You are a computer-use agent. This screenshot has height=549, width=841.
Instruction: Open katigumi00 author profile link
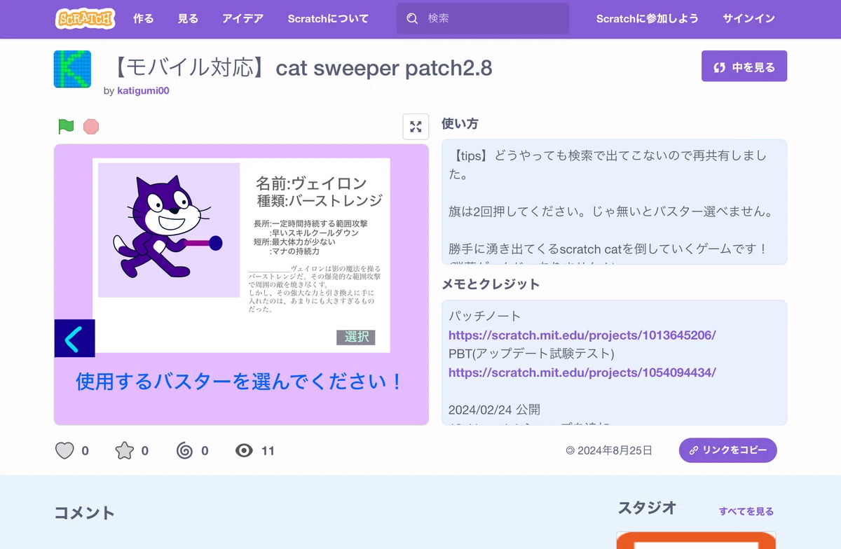pyautogui.click(x=143, y=90)
